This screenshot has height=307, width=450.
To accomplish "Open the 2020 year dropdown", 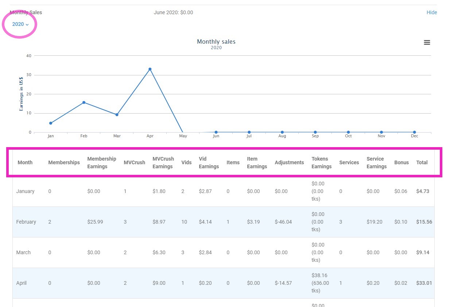I will (x=20, y=24).
